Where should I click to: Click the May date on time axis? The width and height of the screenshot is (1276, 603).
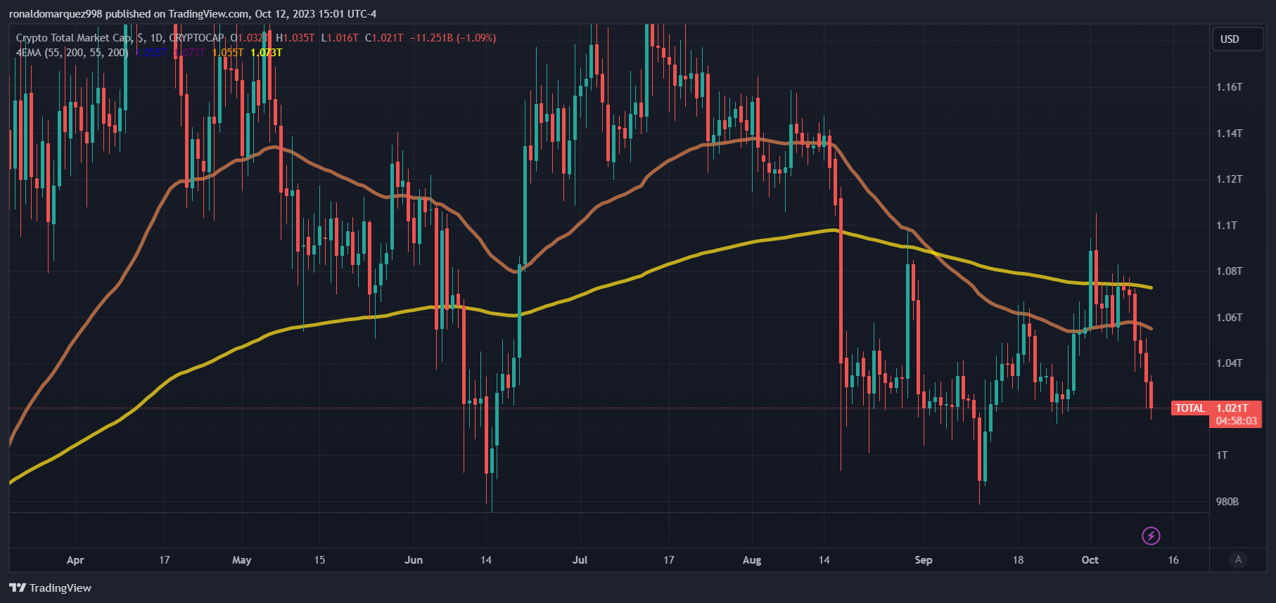click(242, 560)
